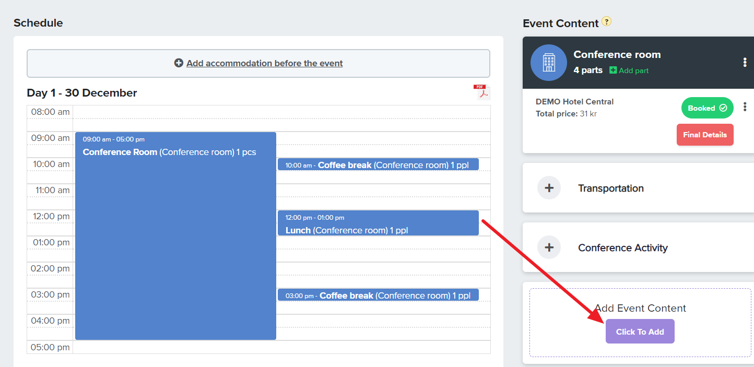754x367 pixels.
Task: Click the Conference Activity label
Action: pos(623,248)
